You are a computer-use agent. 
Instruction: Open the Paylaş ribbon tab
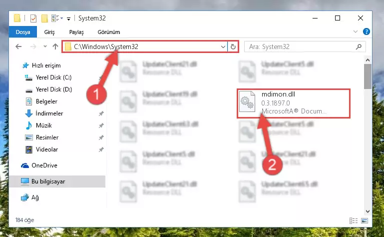pyautogui.click(x=76, y=32)
